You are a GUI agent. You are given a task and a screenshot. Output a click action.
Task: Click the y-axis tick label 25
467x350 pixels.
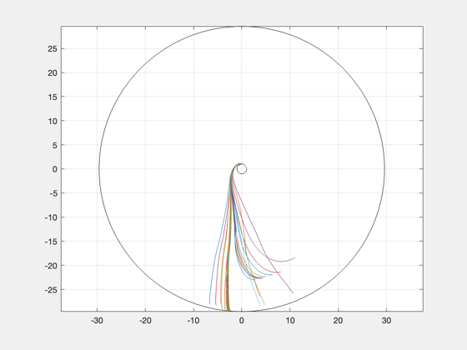pyautogui.click(x=52, y=49)
